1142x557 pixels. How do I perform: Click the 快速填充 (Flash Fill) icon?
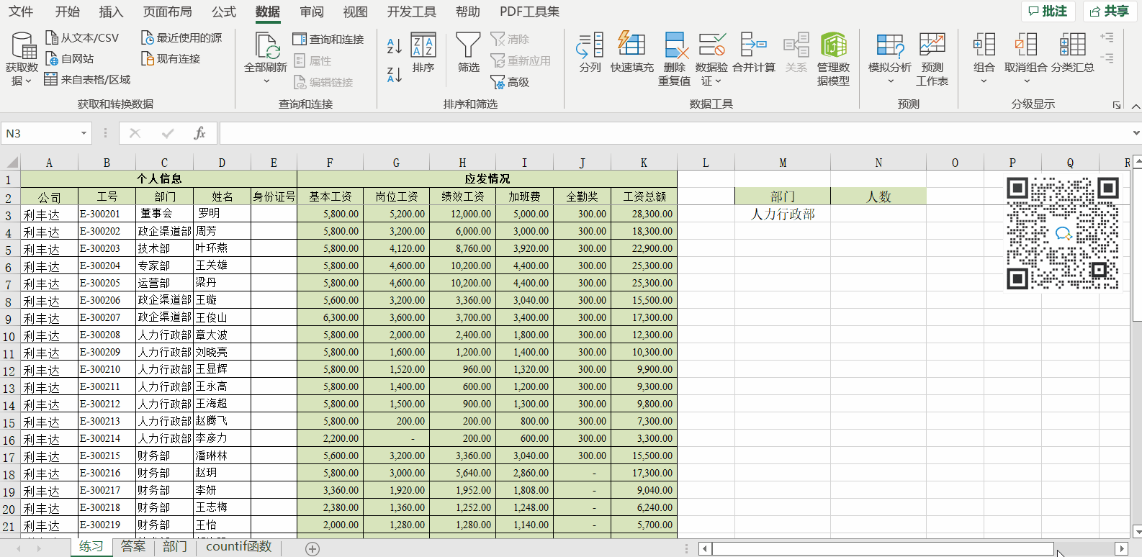tap(631, 46)
